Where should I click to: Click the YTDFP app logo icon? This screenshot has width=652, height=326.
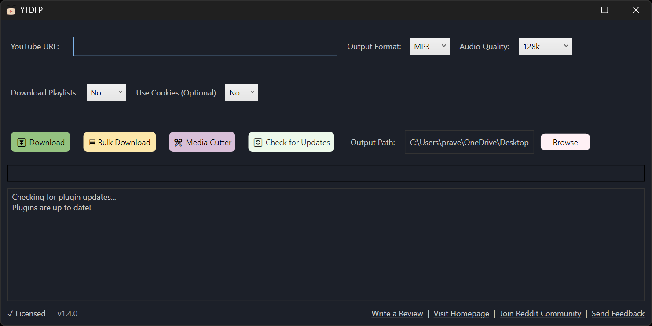(x=11, y=10)
